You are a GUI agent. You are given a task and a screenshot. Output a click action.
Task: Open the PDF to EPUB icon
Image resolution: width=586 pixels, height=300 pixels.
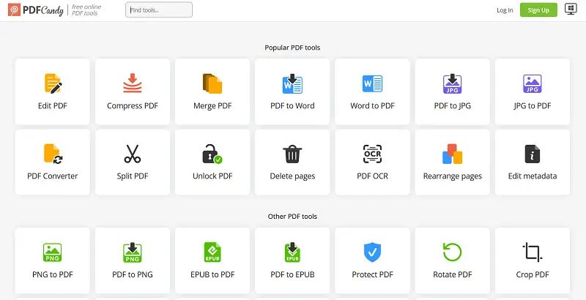coord(292,252)
